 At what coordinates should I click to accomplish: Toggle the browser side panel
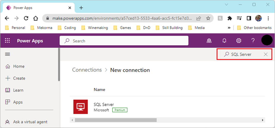tap(249, 18)
